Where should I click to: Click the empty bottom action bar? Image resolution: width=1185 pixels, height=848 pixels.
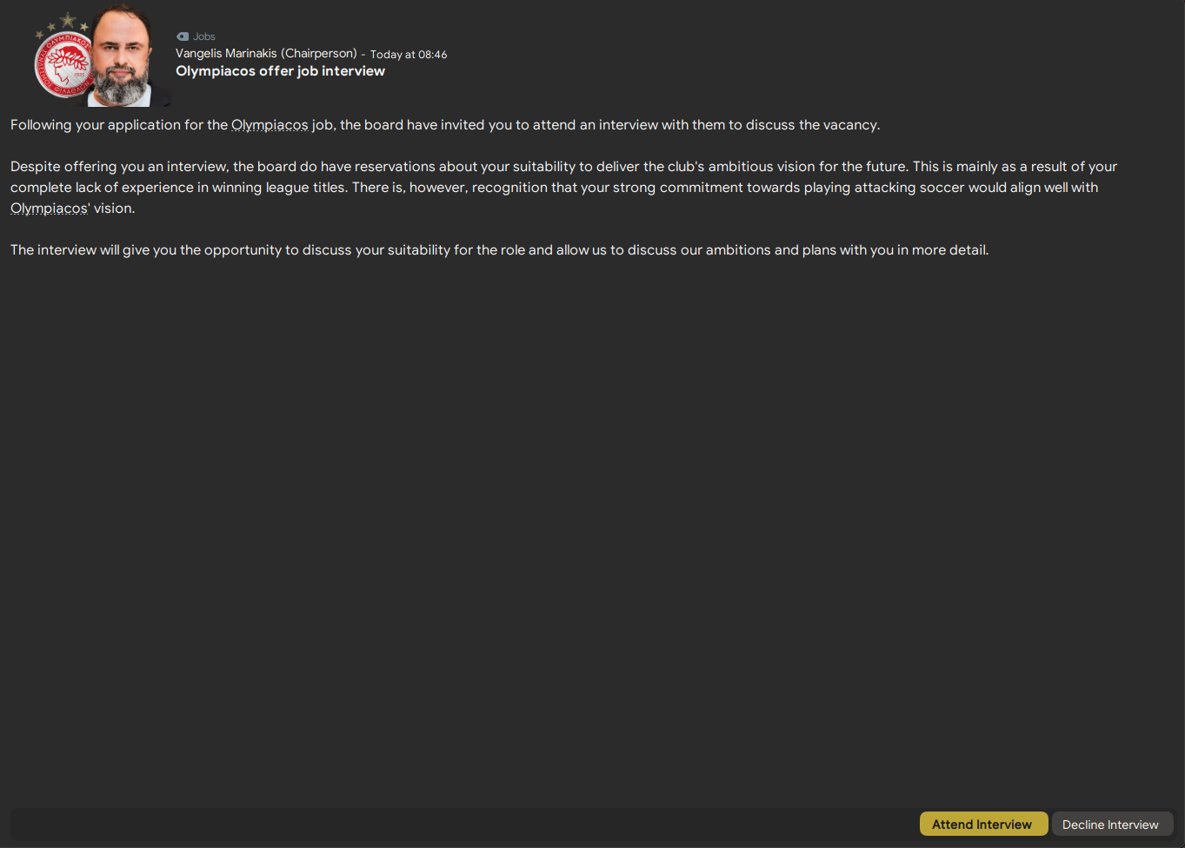pos(461,824)
